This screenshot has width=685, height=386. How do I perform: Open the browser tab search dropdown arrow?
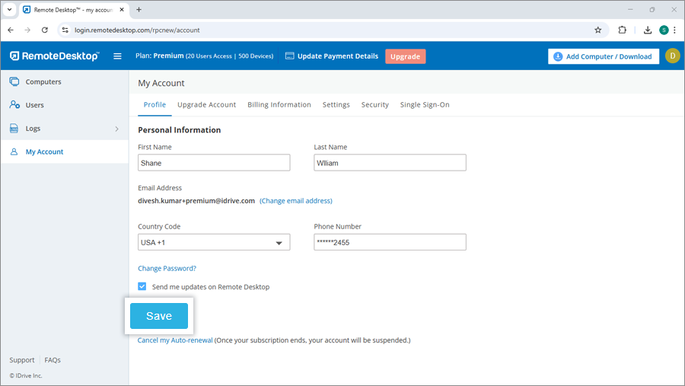click(8, 10)
